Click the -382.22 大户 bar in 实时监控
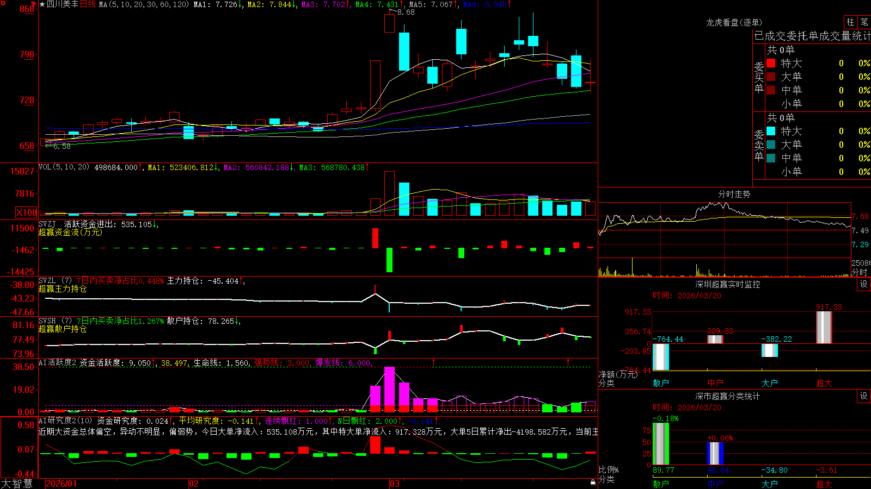The image size is (871, 489). click(x=770, y=350)
